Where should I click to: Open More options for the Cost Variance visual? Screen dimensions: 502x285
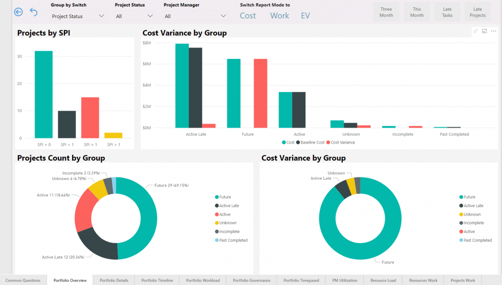pyautogui.click(x=494, y=31)
